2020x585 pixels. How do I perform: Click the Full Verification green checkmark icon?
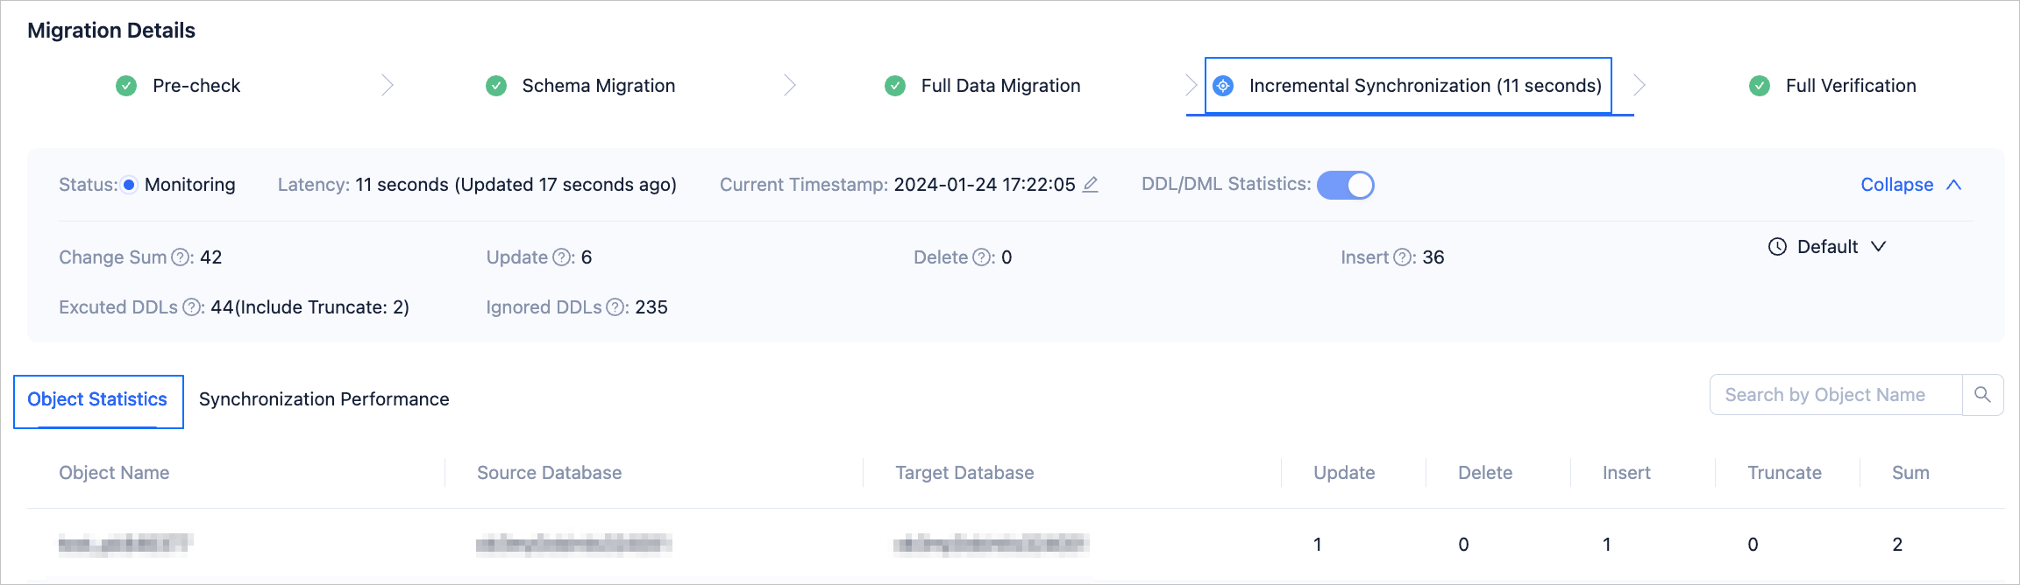coord(1760,86)
